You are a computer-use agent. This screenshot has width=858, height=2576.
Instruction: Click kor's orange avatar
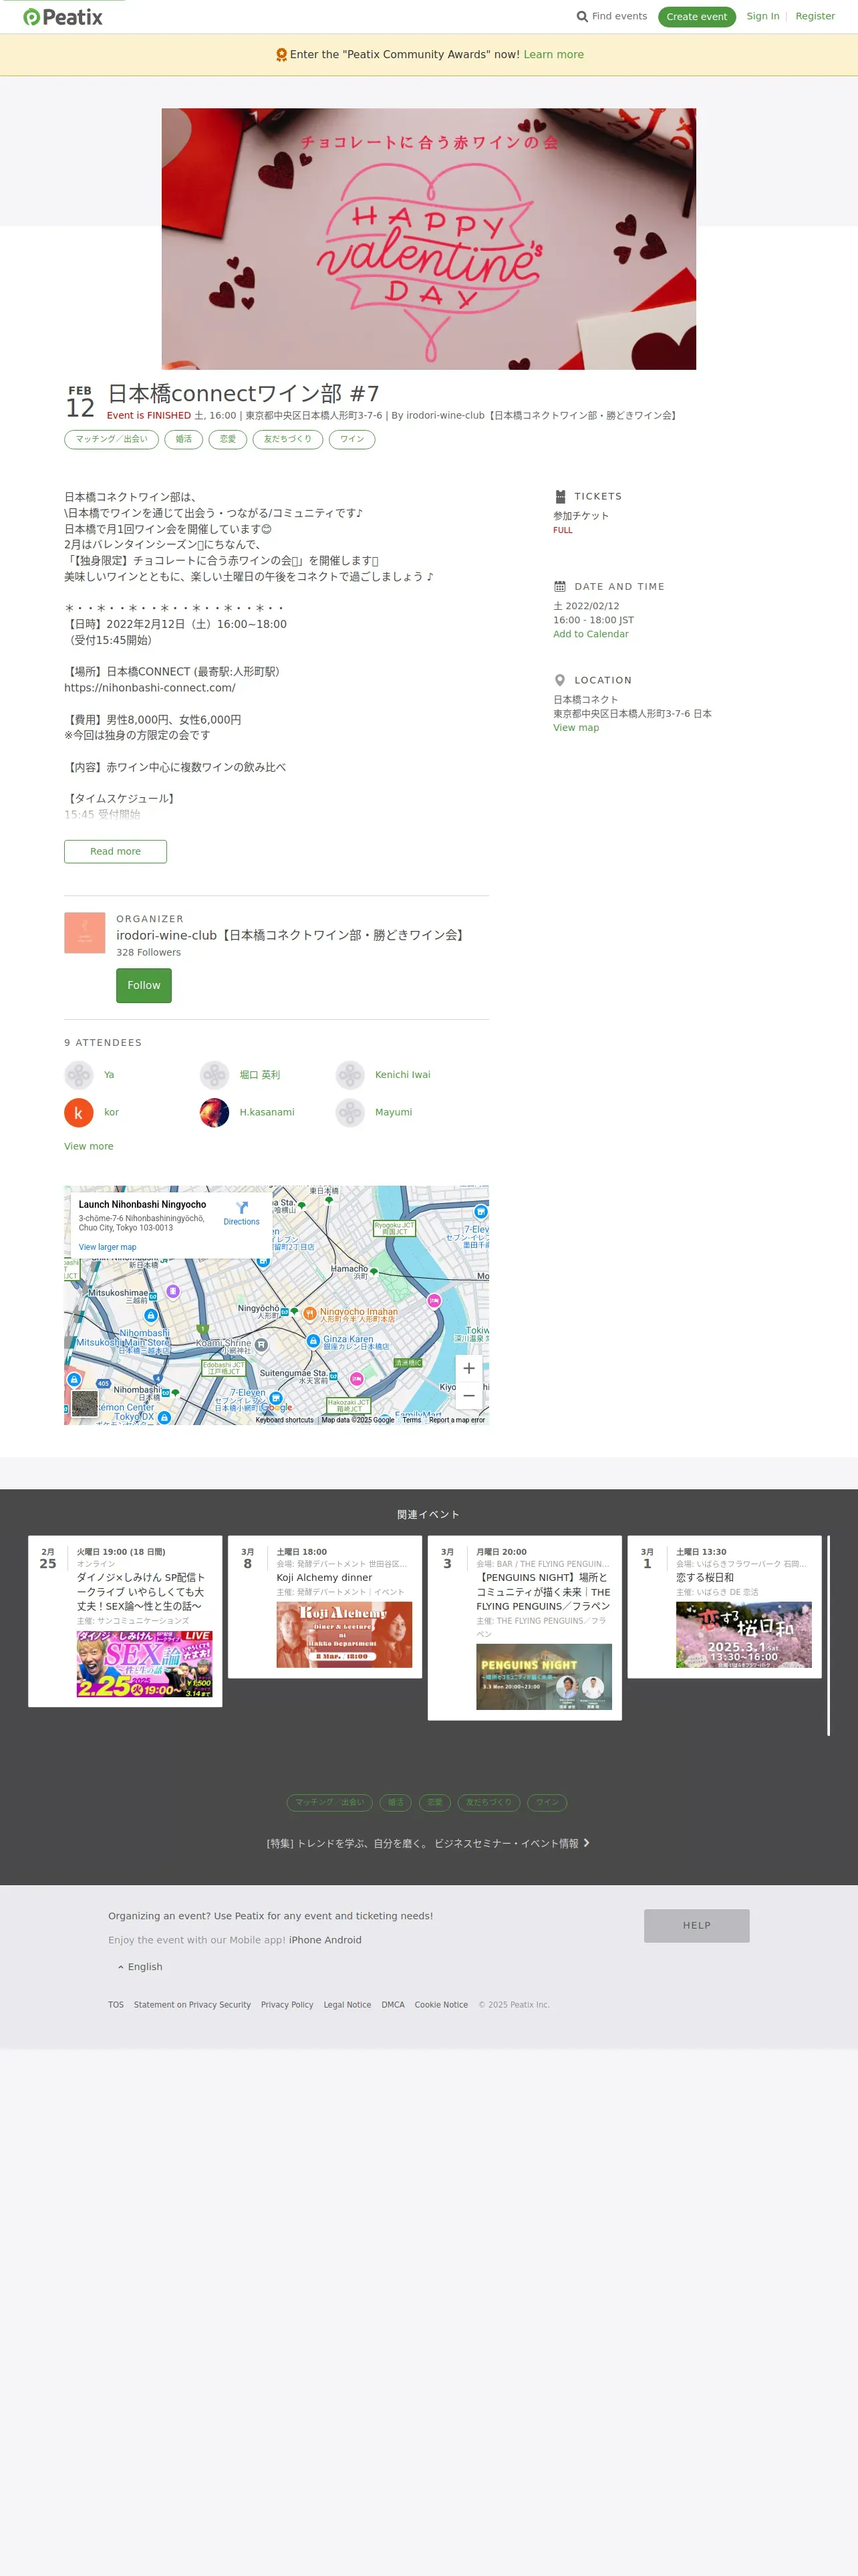pyautogui.click(x=79, y=1112)
